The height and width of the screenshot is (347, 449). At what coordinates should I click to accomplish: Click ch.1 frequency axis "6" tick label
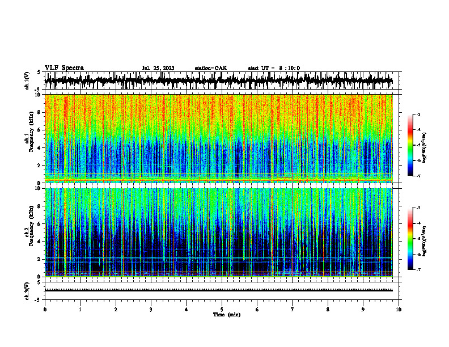(x=40, y=130)
